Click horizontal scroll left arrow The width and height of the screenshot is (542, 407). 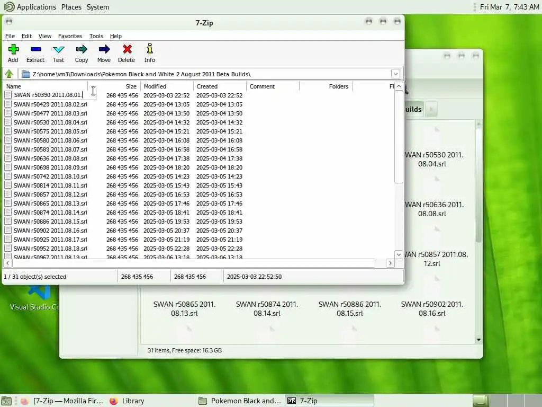7,263
